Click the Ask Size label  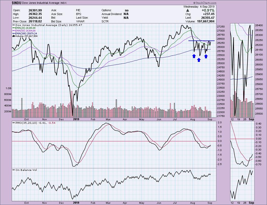(57, 14)
